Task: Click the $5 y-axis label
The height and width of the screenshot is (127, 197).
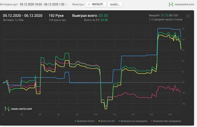Action: point(183,29)
